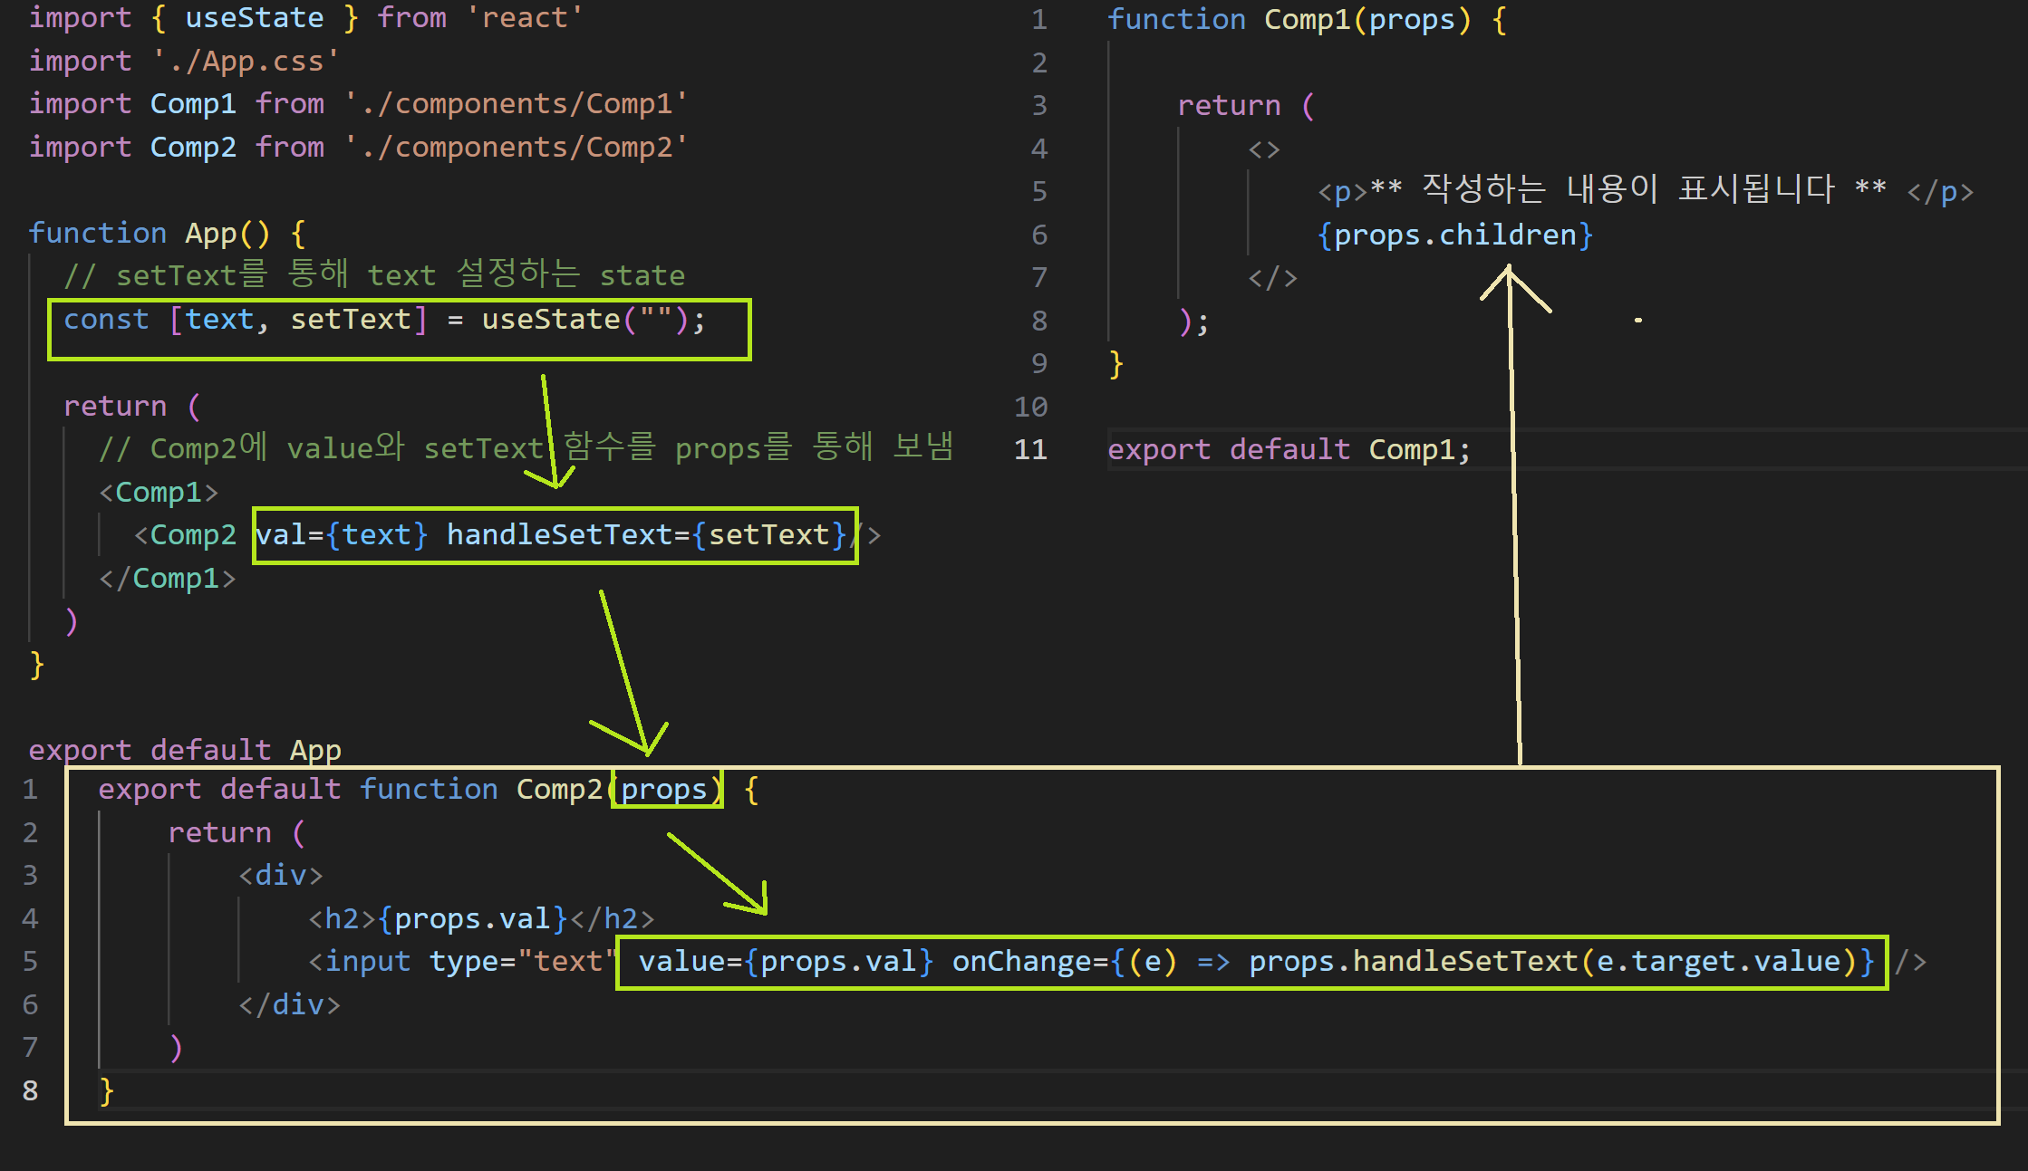
Task: Click {props.children} in Comp1
Action: tap(1454, 235)
